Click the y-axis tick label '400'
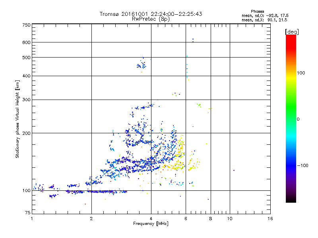 pos(26,76)
